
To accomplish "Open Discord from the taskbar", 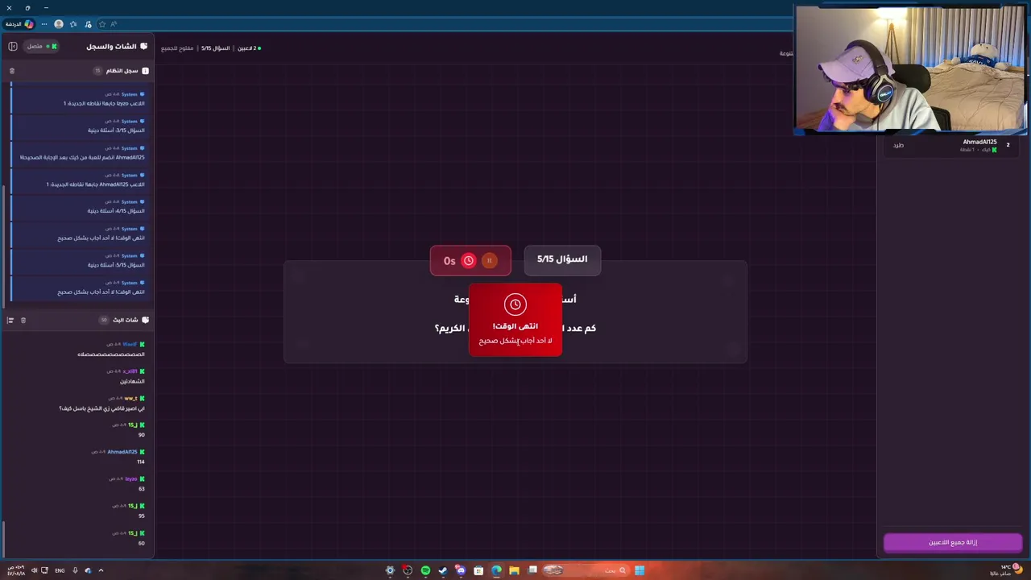I will (461, 570).
